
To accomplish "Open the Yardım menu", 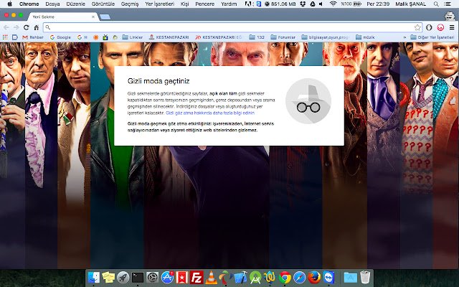I will pyautogui.click(x=229, y=4).
